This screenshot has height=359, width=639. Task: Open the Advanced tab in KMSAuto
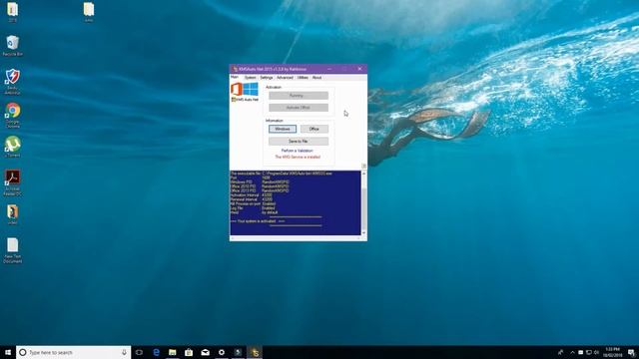point(285,78)
